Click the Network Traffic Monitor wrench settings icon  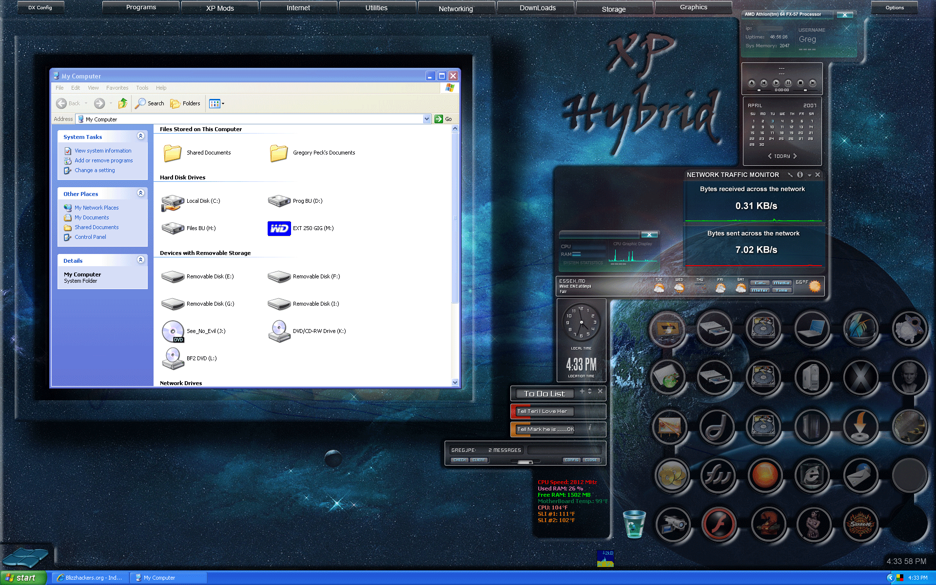[790, 175]
